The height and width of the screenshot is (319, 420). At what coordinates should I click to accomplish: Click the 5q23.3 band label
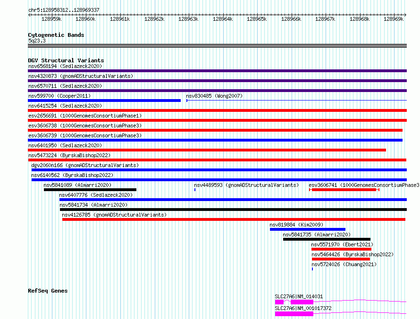coord(37,41)
